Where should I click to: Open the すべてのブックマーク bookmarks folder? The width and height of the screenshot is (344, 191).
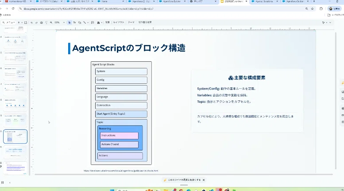click(335, 15)
